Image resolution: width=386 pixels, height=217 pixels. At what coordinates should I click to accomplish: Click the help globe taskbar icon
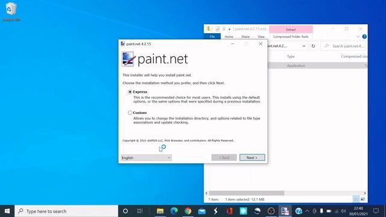(x=299, y=211)
